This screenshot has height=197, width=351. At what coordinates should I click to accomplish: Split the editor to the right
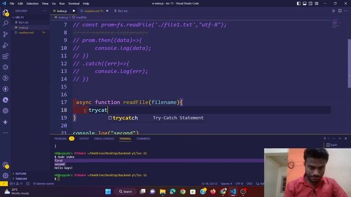coord(340,11)
